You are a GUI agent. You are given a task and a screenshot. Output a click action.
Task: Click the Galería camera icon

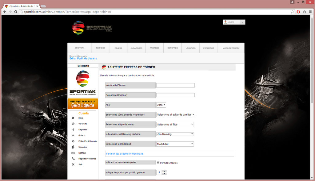click(73, 135)
